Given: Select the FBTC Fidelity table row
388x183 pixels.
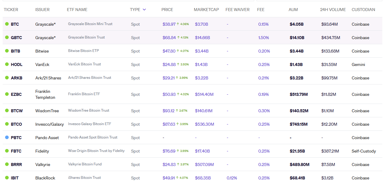Looking at the screenshot, I should click(192, 151).
